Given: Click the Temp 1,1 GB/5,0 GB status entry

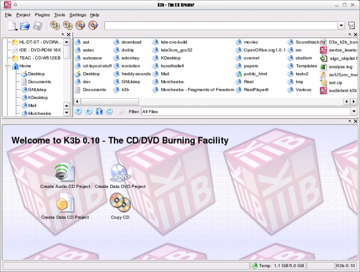Looking at the screenshot, I should [x=278, y=266].
